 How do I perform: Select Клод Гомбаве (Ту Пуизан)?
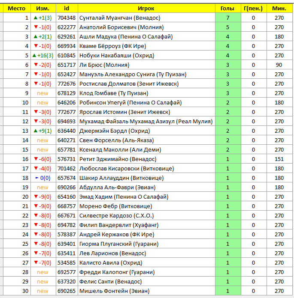pos(146,93)
